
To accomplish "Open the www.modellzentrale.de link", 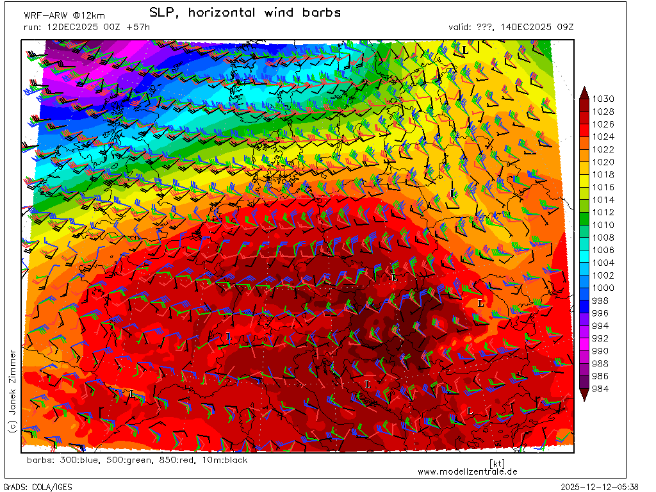I will tap(467, 471).
